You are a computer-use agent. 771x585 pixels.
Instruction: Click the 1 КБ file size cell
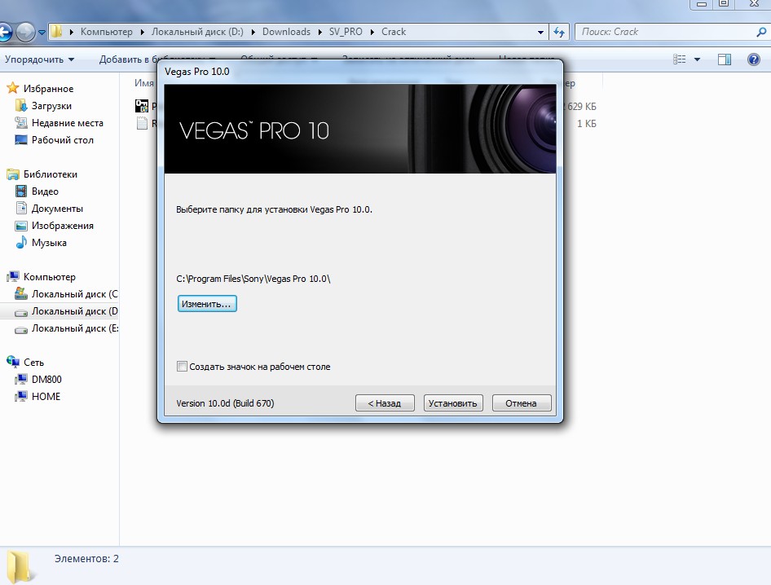point(587,123)
